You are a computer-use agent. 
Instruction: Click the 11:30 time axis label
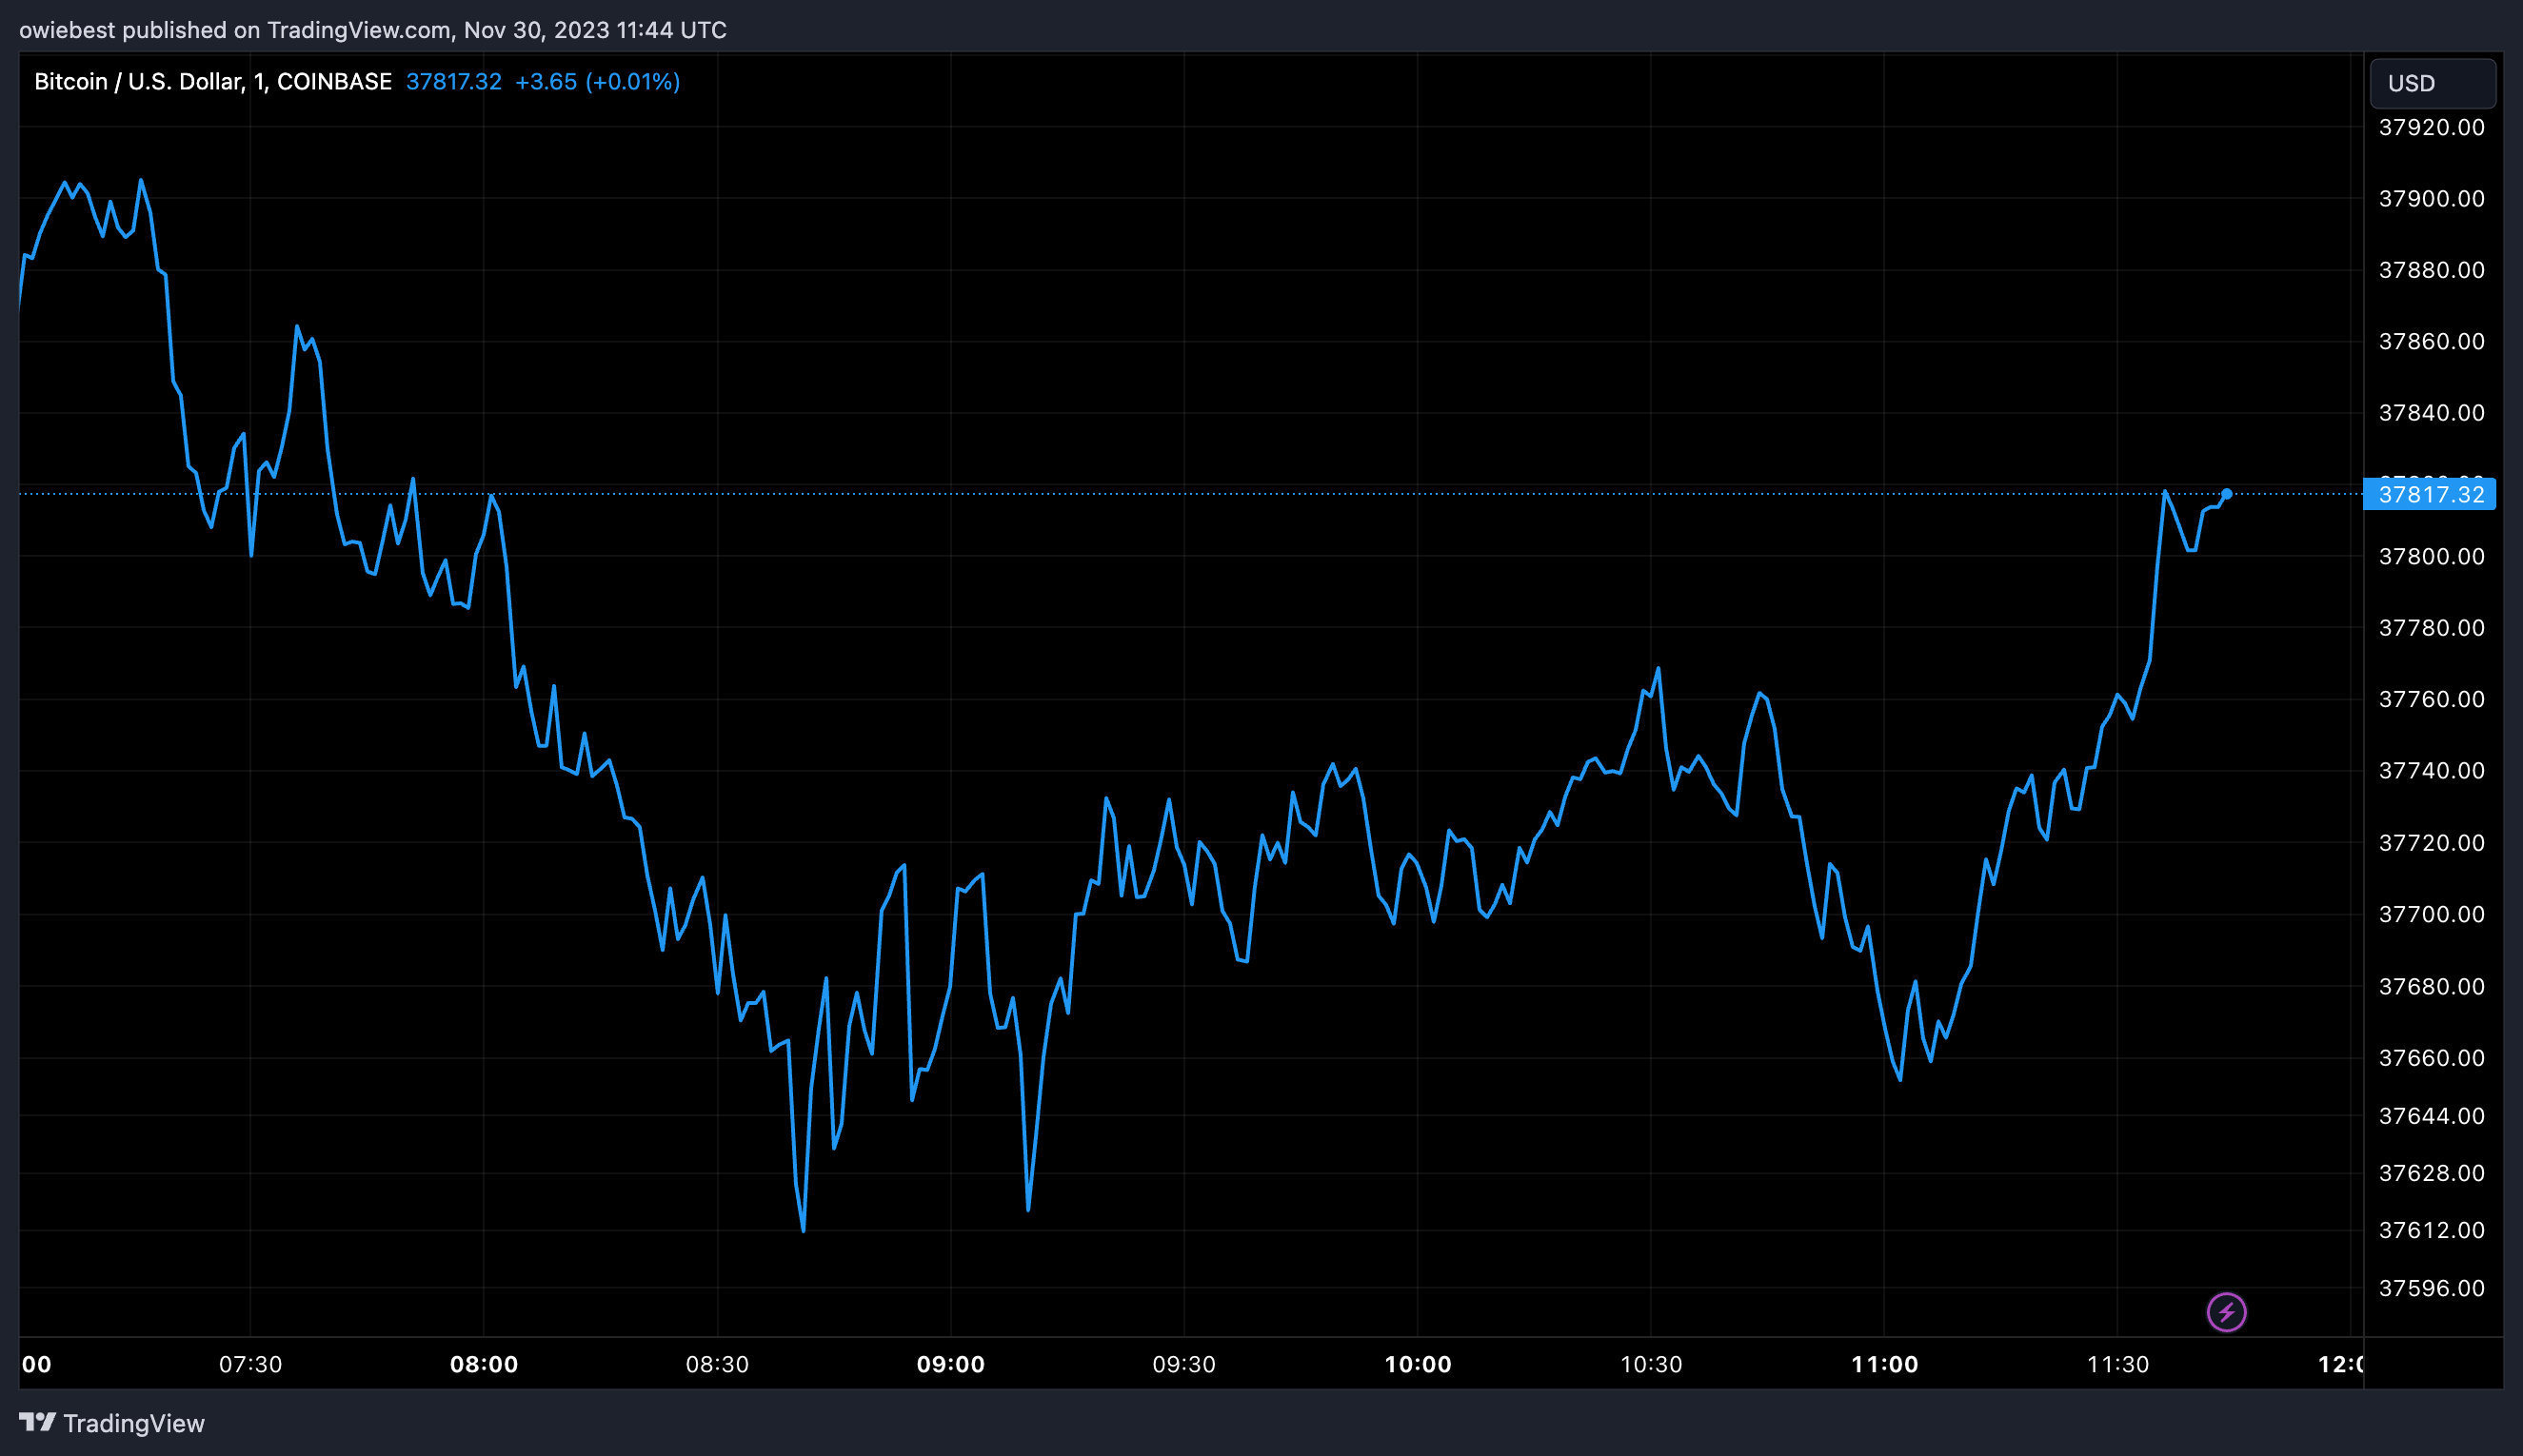tap(2117, 1365)
